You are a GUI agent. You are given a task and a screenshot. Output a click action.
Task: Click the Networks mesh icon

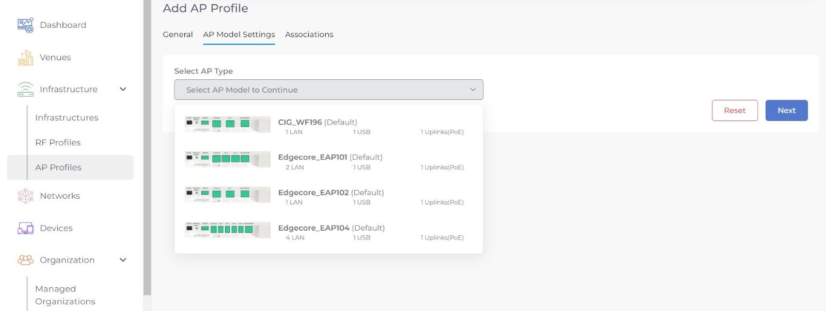pos(25,196)
